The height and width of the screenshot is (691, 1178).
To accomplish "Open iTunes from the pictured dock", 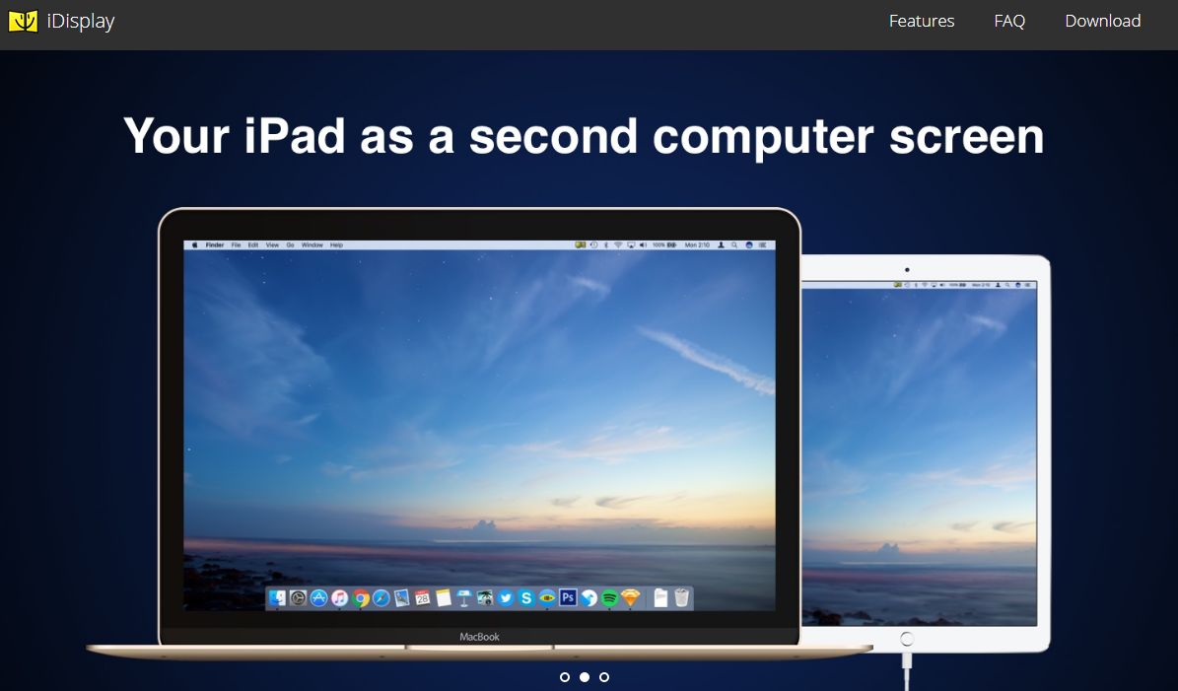I will (x=339, y=598).
